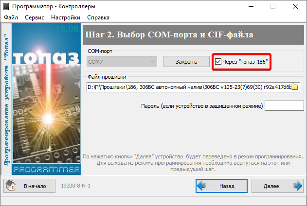The width and height of the screenshot is (307, 206).
Task: Click the Топаз logo banner image
Action: click(x=46, y=99)
